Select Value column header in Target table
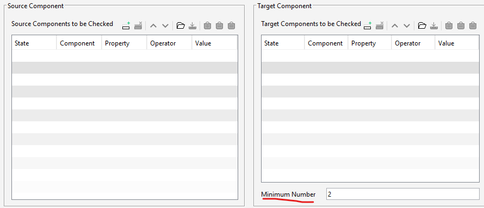This screenshot has height=208, width=484. click(x=456, y=43)
